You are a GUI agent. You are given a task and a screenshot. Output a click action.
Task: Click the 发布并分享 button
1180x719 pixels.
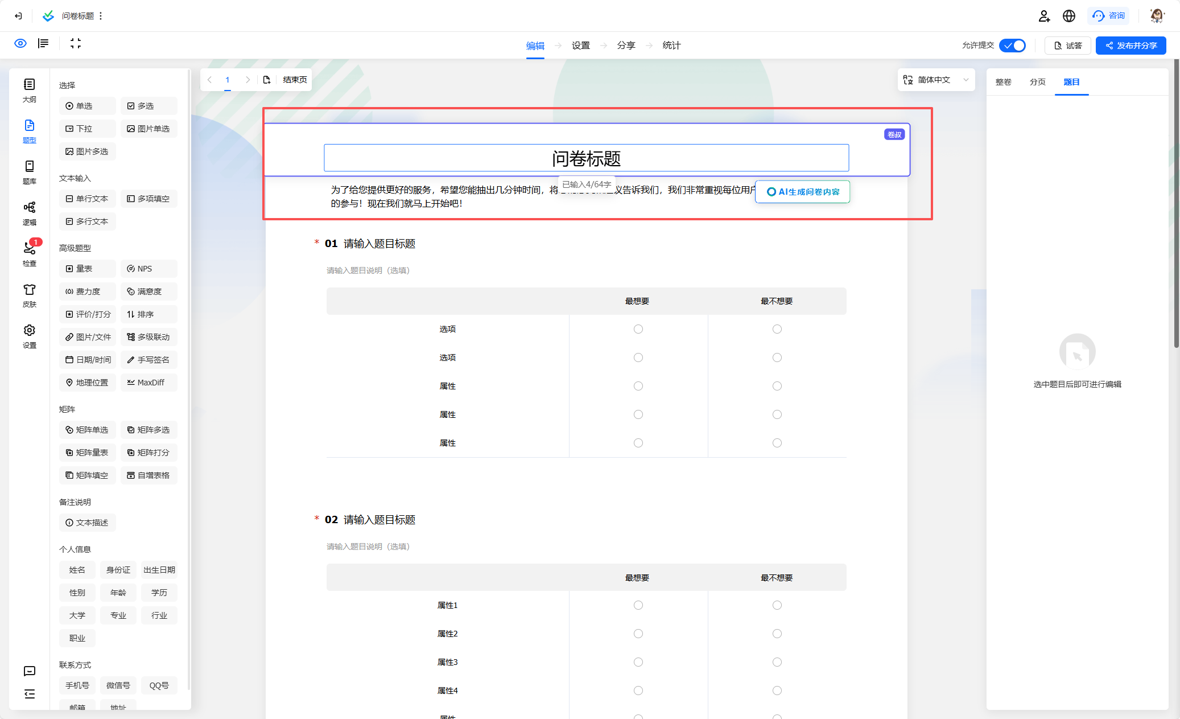[x=1131, y=46]
